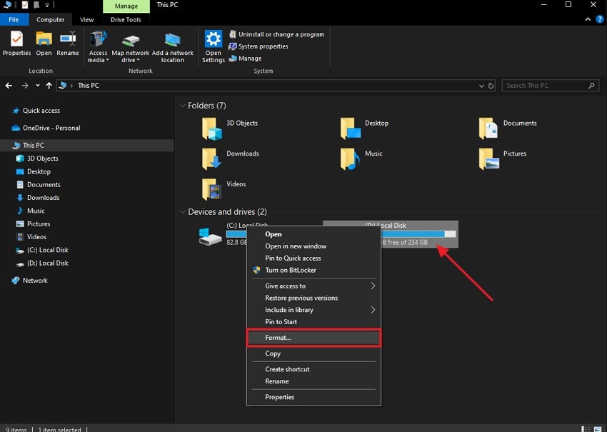Viewport: 607px width, 432px height.
Task: Switch to the View ribbon tab
Action: (x=86, y=19)
